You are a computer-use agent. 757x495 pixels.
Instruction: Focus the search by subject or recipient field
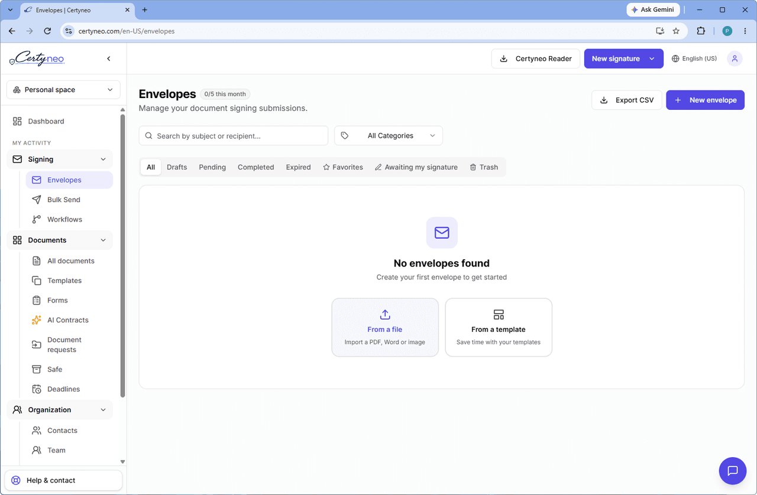click(234, 135)
